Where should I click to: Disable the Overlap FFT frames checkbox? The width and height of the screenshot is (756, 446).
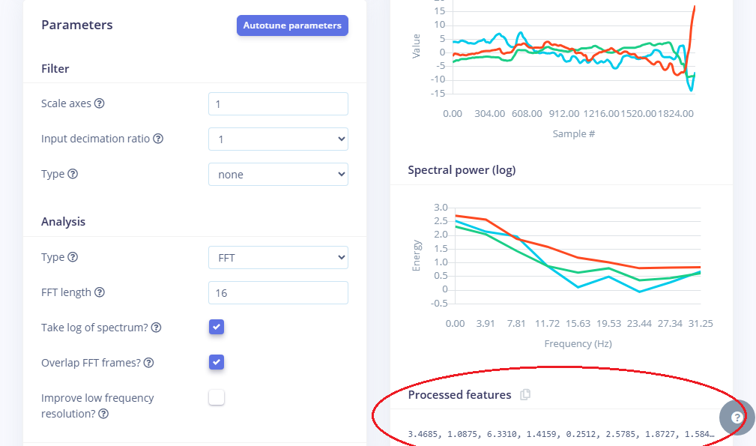pyautogui.click(x=217, y=362)
